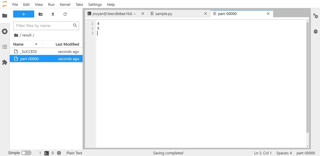This screenshot has width=320, height=156.
Task: Open Running Terminals and Kernels panel
Action: pyautogui.click(x=5, y=32)
